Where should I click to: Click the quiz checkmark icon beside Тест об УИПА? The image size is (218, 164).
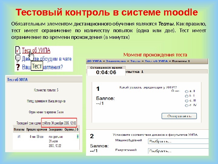18,50
